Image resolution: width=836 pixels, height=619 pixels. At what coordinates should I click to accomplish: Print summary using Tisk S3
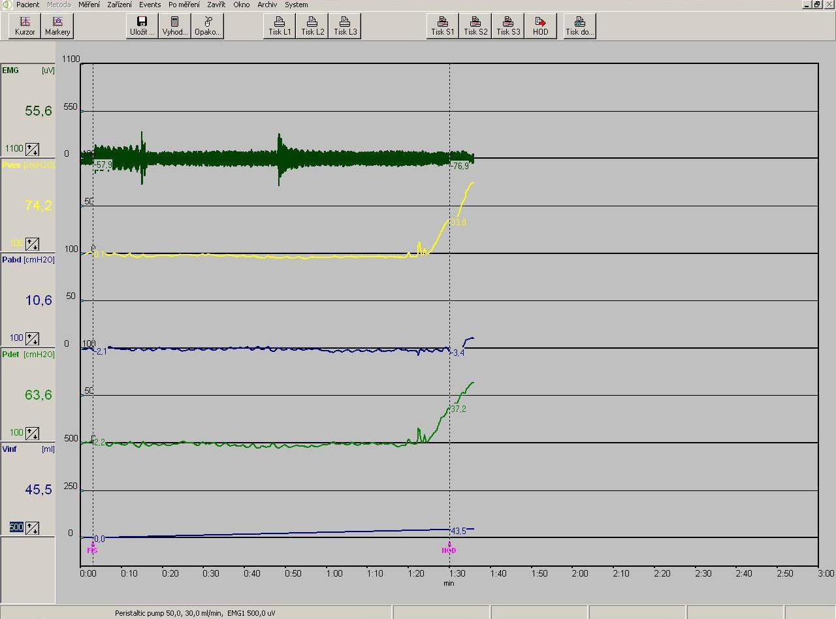click(x=508, y=26)
